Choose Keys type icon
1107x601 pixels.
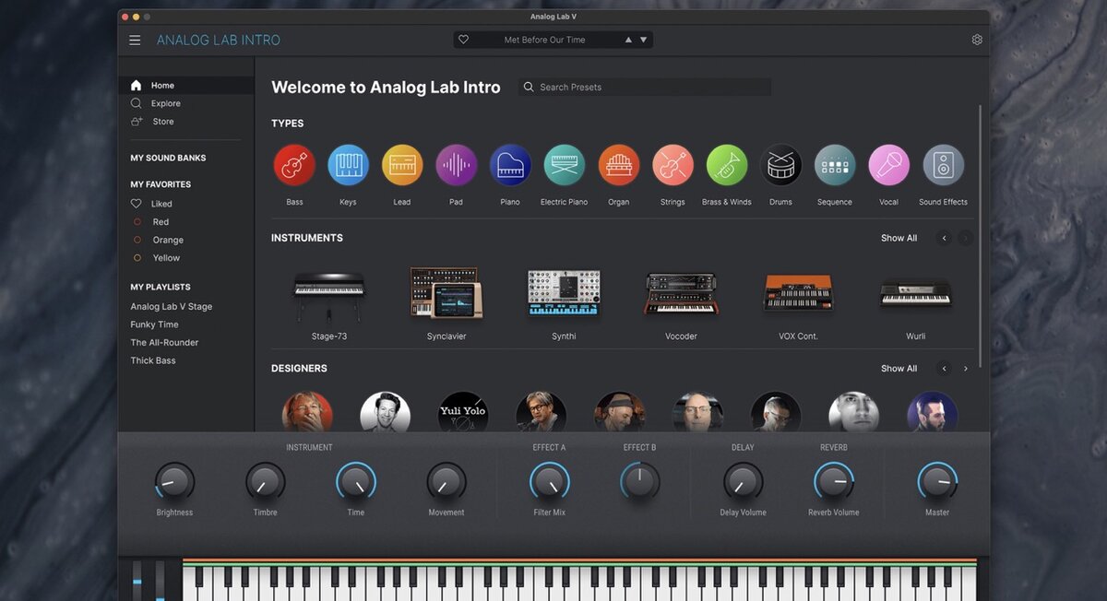coord(349,165)
